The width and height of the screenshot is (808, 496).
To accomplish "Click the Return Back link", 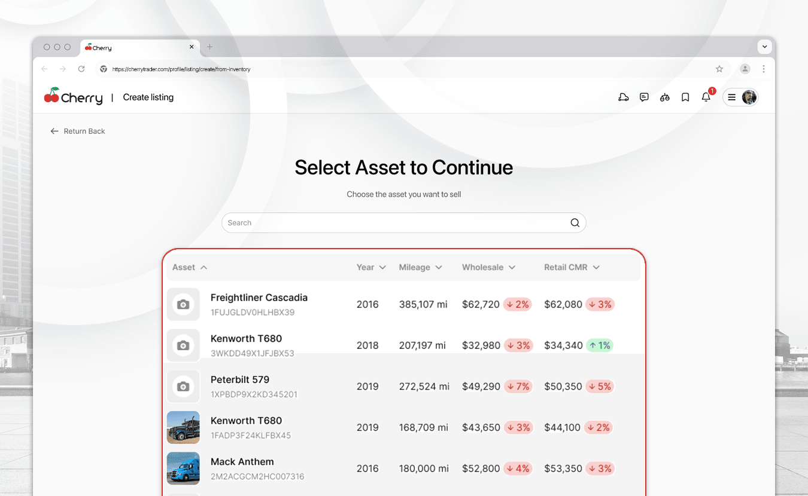I will pos(77,131).
